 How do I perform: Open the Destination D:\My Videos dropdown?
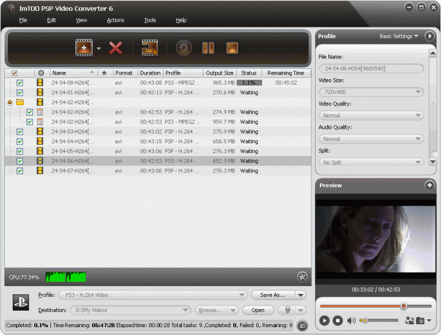pyautogui.click(x=130, y=310)
